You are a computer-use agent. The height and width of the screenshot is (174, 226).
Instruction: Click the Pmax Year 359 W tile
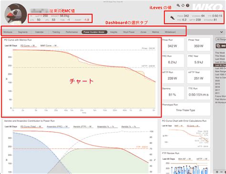[x=199, y=44]
